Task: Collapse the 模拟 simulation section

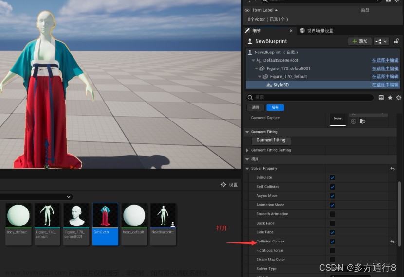Action: pyautogui.click(x=247, y=159)
